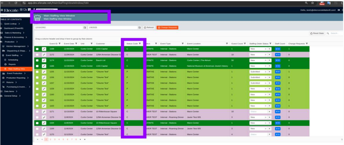Screen dimensions: 344x145
Task: Select checkbox for event 1159
Action: (x=37, y=89)
